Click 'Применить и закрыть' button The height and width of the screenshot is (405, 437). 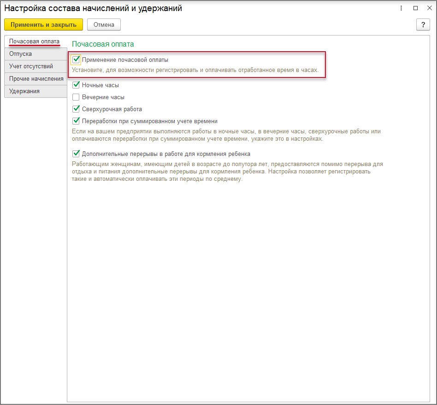tap(43, 24)
